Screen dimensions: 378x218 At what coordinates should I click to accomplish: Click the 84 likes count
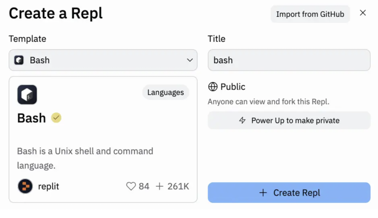[144, 186]
